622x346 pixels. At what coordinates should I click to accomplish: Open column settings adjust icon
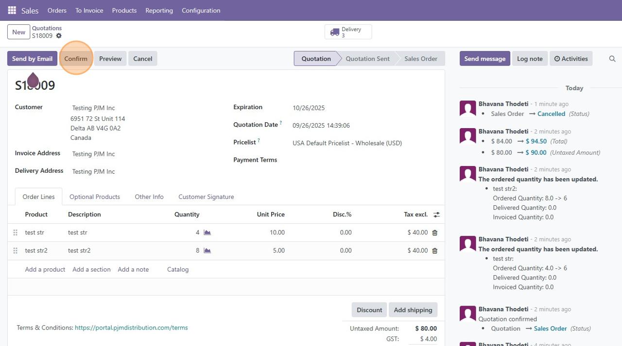(x=436, y=214)
